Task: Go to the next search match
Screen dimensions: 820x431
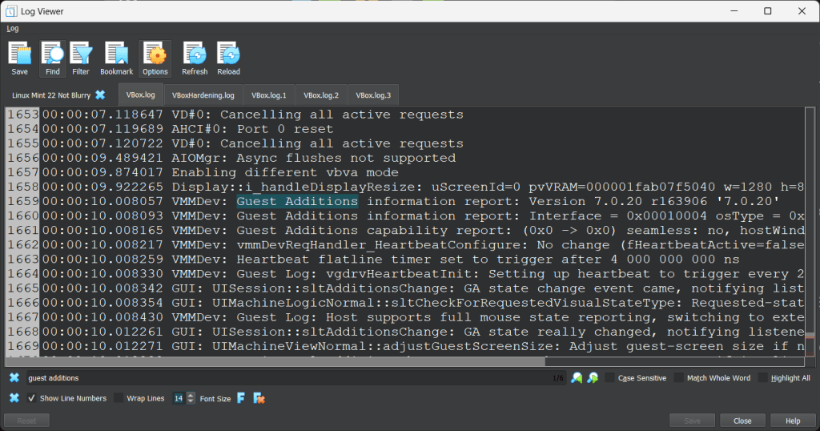Action: pos(593,377)
